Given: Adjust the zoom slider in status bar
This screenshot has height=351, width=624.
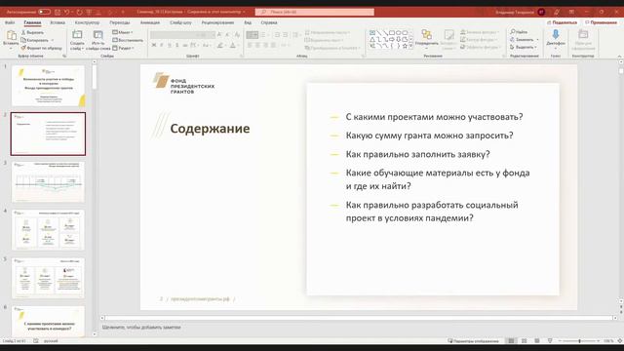Looking at the screenshot, I should (579, 341).
